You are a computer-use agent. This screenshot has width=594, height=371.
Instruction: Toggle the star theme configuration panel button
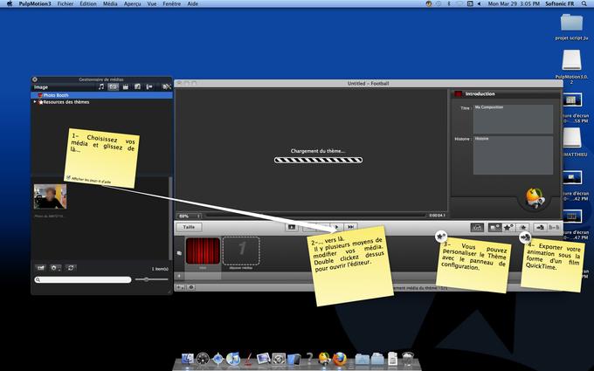point(508,227)
